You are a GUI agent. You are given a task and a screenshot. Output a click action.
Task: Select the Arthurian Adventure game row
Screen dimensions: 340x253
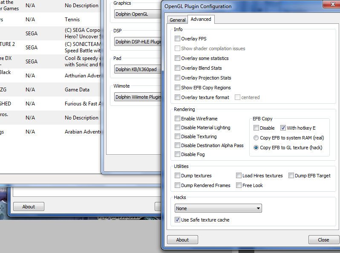click(x=50, y=76)
